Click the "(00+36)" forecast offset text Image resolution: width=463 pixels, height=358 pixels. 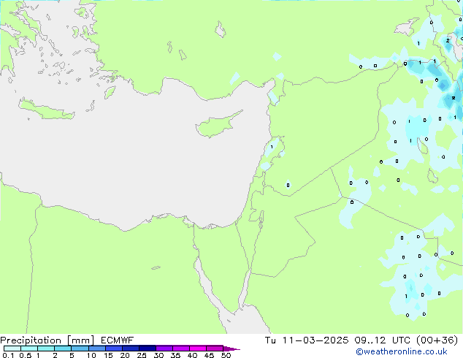[437, 340]
